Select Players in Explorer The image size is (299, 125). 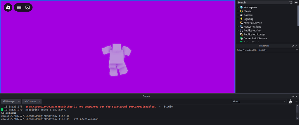click(x=248, y=11)
